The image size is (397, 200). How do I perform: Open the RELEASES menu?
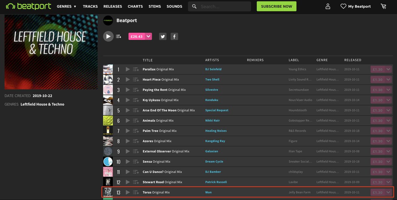tap(112, 6)
